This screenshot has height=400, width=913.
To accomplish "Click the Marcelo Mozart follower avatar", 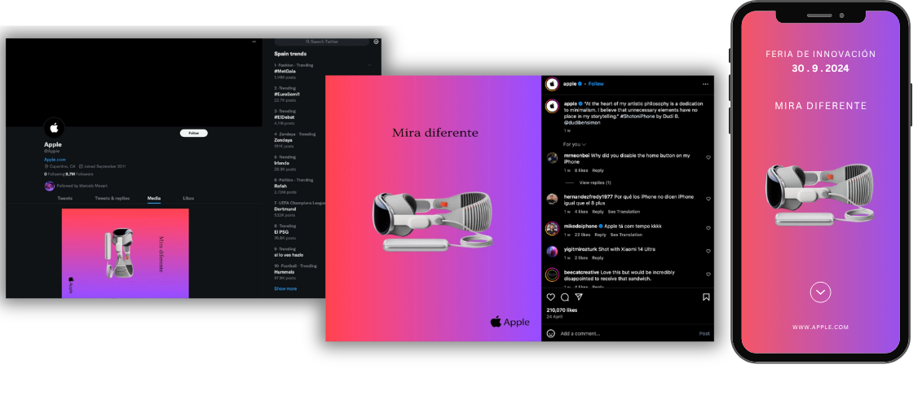I will point(50,186).
